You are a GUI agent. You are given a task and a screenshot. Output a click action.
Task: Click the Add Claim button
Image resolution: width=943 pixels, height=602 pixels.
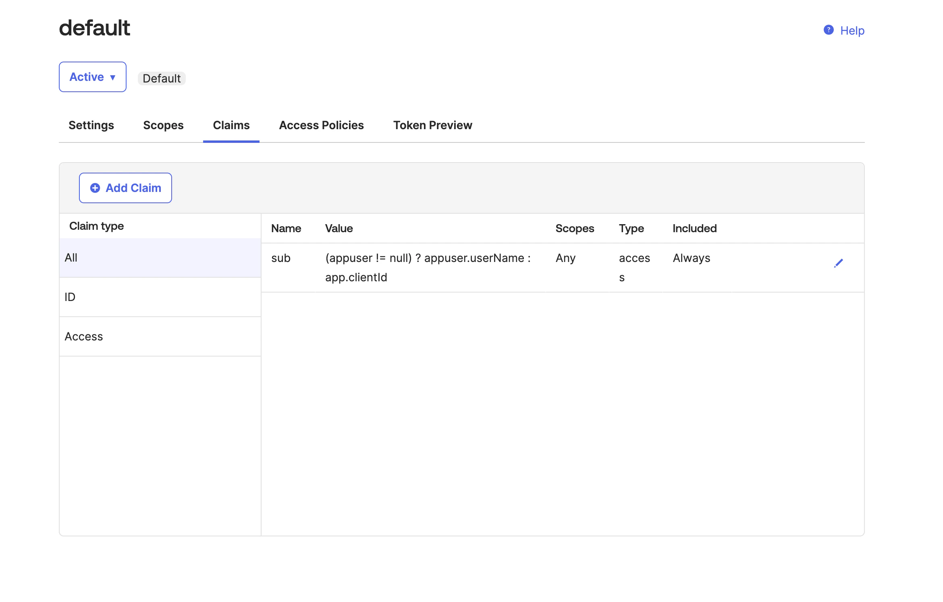tap(125, 188)
